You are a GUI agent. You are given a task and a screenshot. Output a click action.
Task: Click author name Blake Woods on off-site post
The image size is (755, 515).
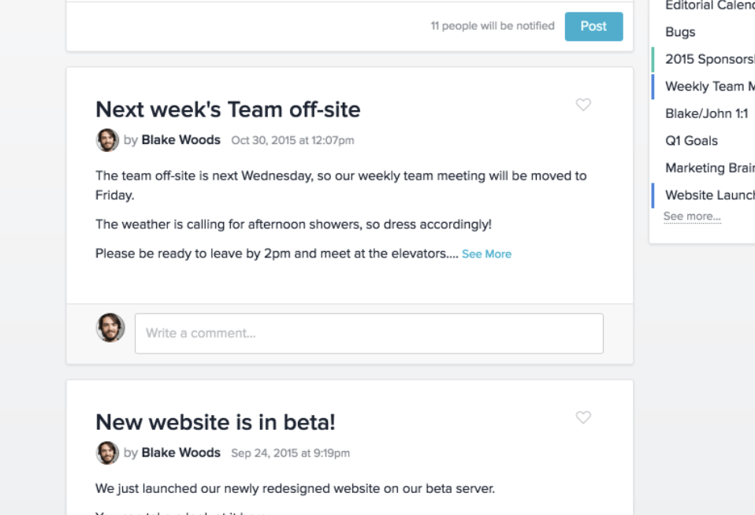[x=181, y=140]
